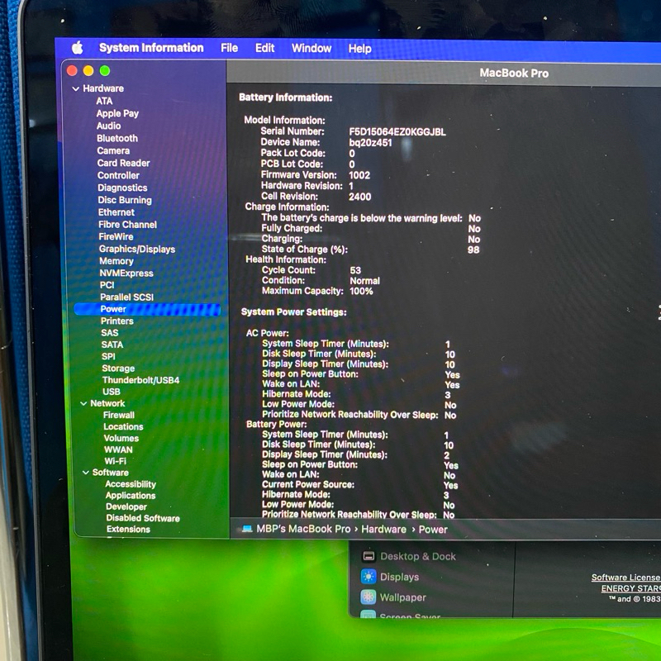The image size is (661, 661).
Task: Open Displays in System Settings window
Action: point(390,577)
